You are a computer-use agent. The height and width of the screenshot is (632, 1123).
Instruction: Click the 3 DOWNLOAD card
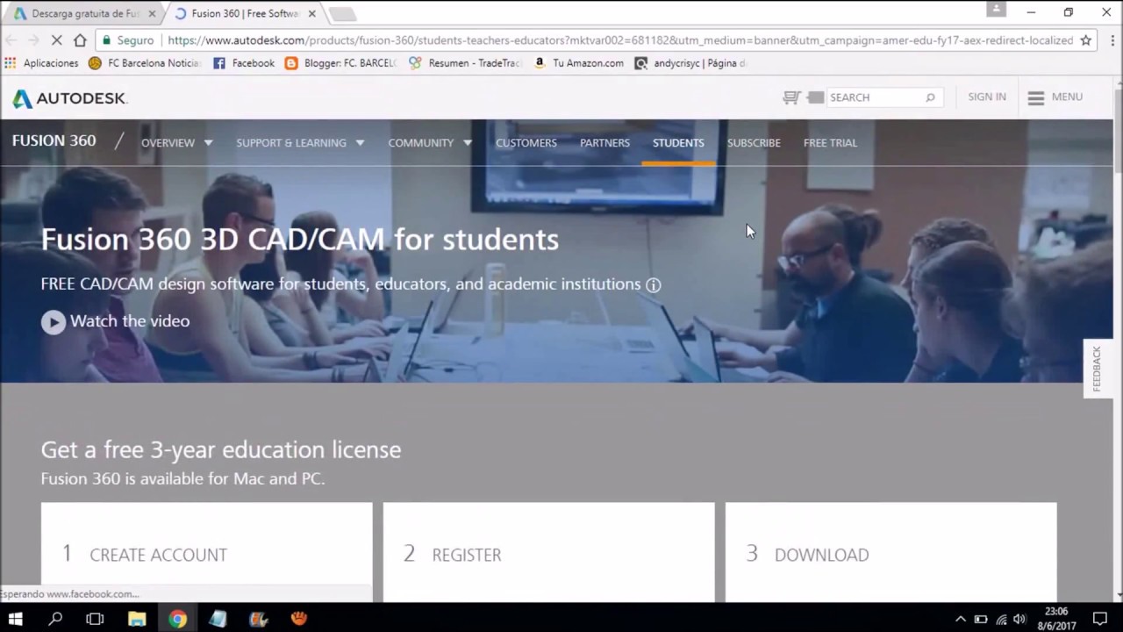tap(891, 552)
